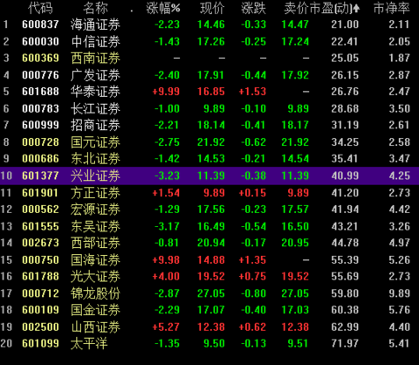This screenshot has height=365, width=419.
Task: Click the 21.92 current price of 国元证券
Action: [211, 142]
